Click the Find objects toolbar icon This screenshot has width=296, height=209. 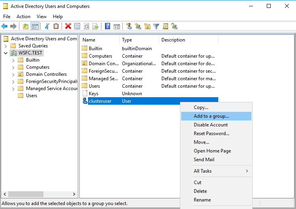click(165, 26)
